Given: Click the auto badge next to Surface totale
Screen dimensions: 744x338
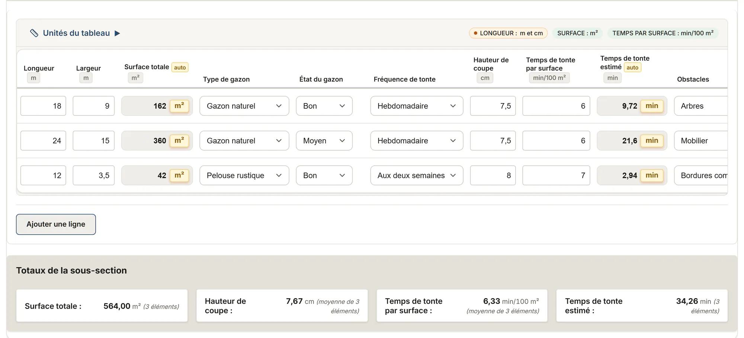Looking at the screenshot, I should point(180,67).
